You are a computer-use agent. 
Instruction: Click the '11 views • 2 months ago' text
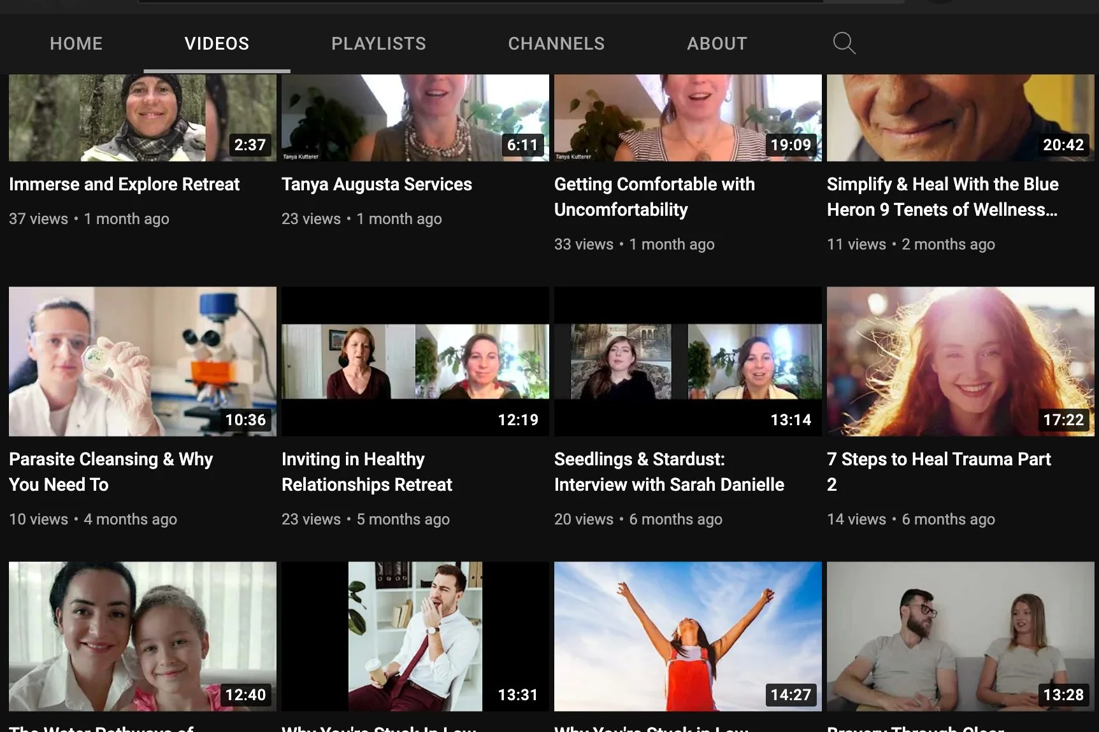click(x=911, y=244)
